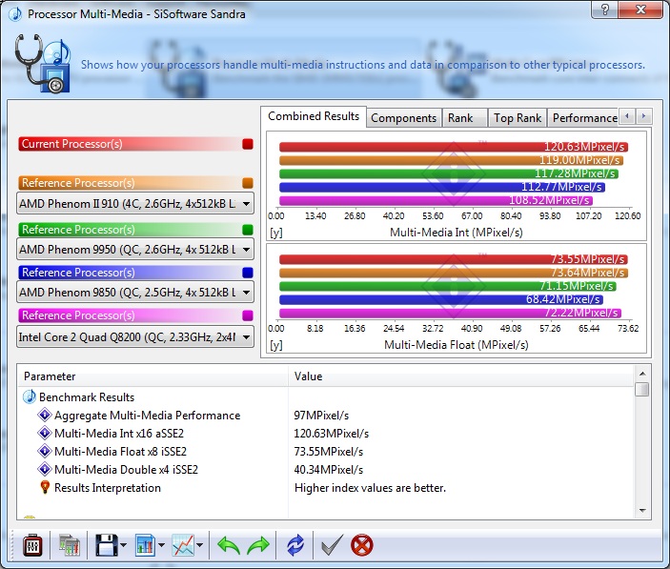Click the results list scroll up arrow
The width and height of the screenshot is (670, 569).
click(641, 374)
